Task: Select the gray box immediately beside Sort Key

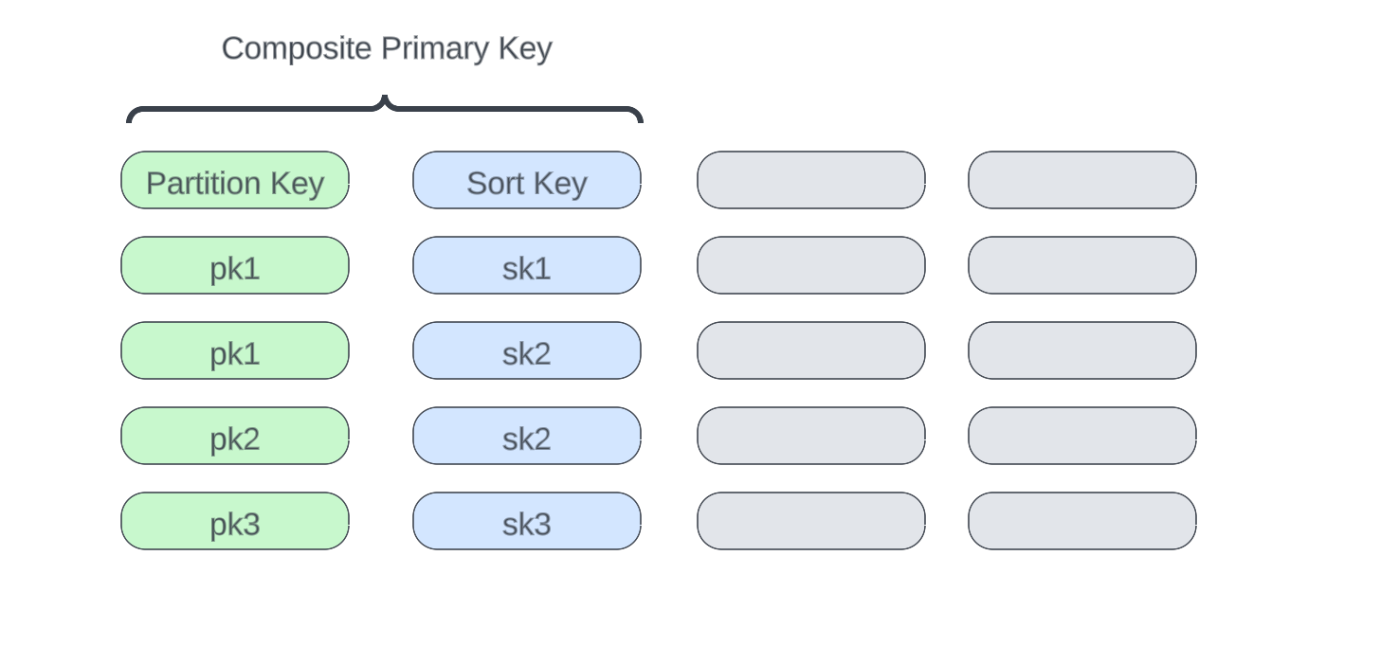Action: tap(811, 180)
